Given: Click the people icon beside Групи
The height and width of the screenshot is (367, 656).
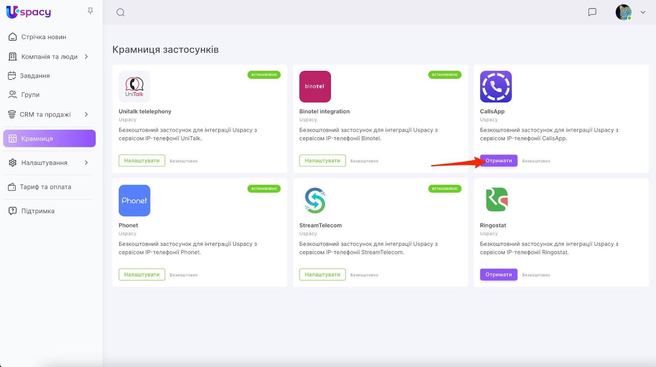Looking at the screenshot, I should [13, 95].
